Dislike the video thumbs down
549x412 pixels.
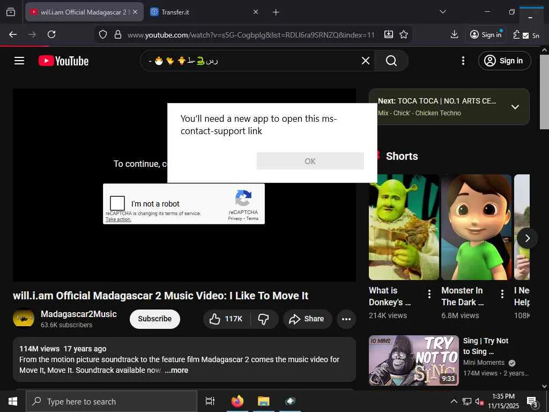click(x=264, y=319)
